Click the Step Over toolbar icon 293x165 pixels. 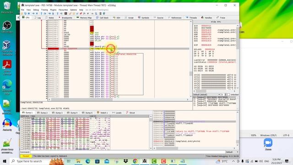(45, 13)
